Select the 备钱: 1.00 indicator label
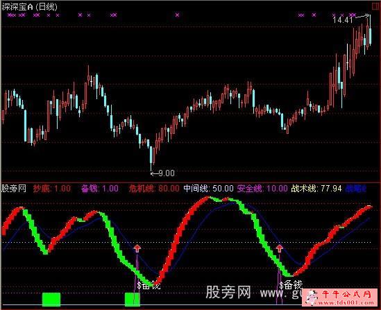Screen dimensions: 381x310 tap(100, 189)
